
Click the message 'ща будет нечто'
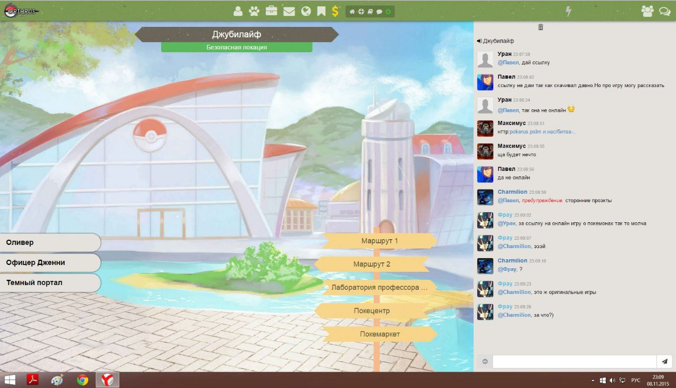click(517, 155)
